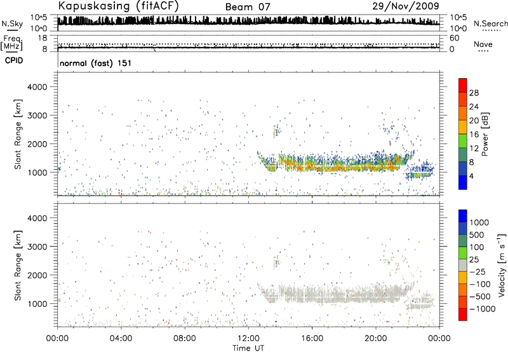Click the "500" label on Velocity color bar
The image size is (508, 352).
[478, 235]
